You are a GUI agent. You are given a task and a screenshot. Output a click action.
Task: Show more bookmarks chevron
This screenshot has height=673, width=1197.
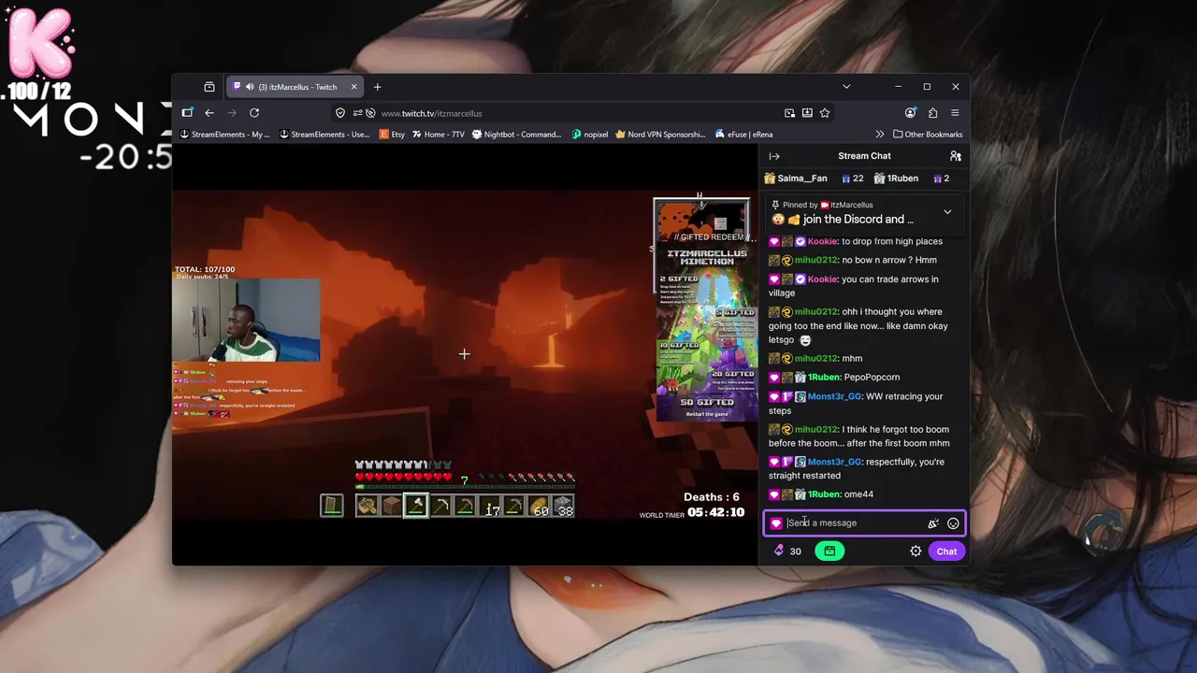pyautogui.click(x=879, y=135)
